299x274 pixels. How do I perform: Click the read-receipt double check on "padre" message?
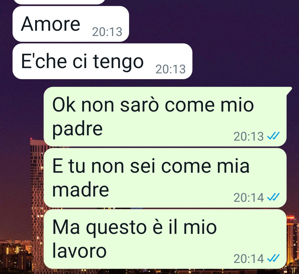(273, 136)
